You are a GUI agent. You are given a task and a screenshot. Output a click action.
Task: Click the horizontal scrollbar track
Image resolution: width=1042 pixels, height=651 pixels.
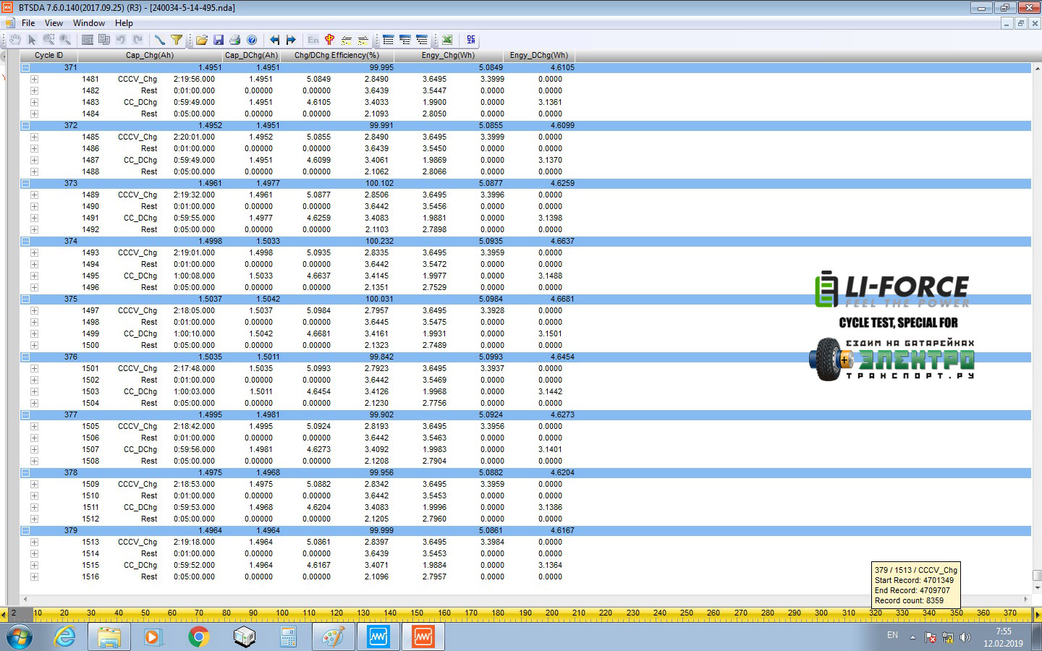click(x=526, y=599)
